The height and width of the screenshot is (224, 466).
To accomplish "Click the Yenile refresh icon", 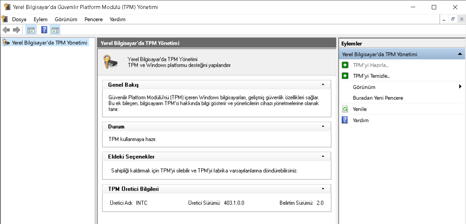I will pos(345,109).
